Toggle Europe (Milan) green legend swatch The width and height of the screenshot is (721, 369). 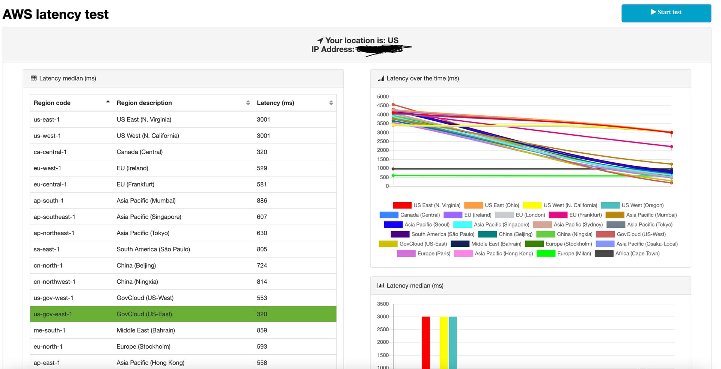(546, 254)
